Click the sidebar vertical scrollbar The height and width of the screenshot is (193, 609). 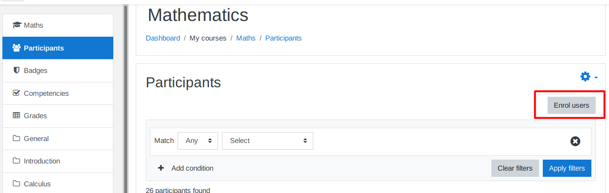click(126, 95)
